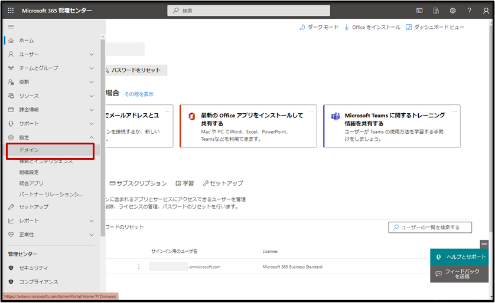
Task: Open options on the Office install card
Action: pos(311,111)
